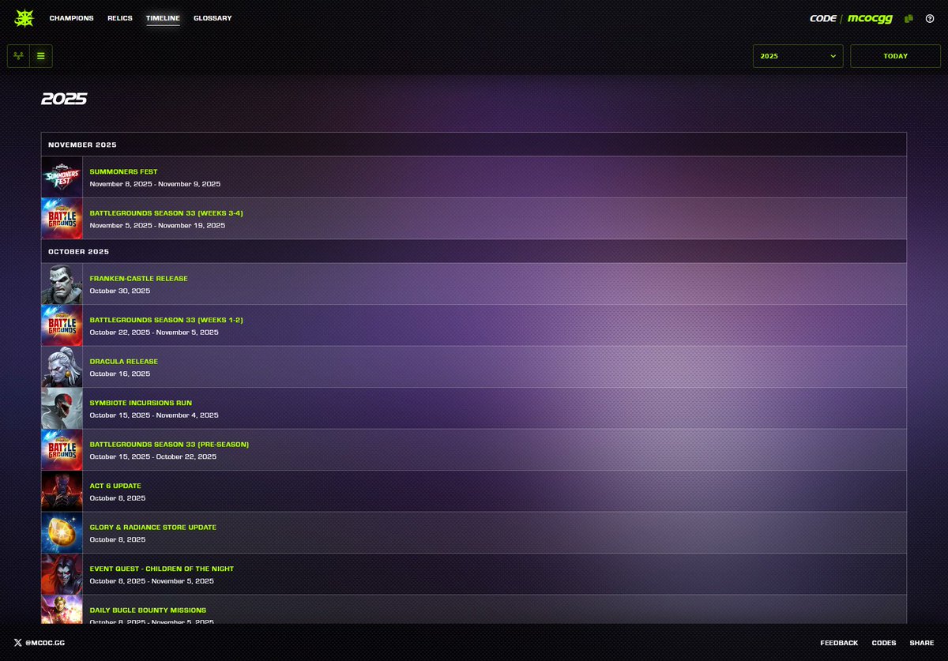Click the date October 30, 2025
Image resolution: width=948 pixels, height=661 pixels.
pyautogui.click(x=120, y=291)
